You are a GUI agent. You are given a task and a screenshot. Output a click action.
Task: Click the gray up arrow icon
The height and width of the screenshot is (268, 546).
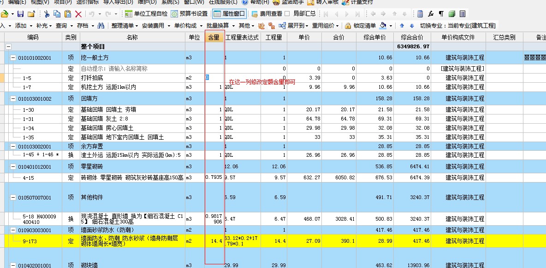pyautogui.click(x=394, y=14)
